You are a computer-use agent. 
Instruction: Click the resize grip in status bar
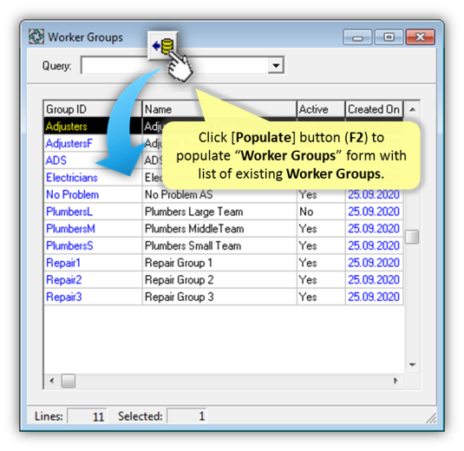point(431,418)
